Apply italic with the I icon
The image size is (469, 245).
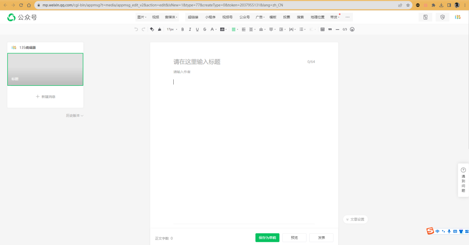190,29
